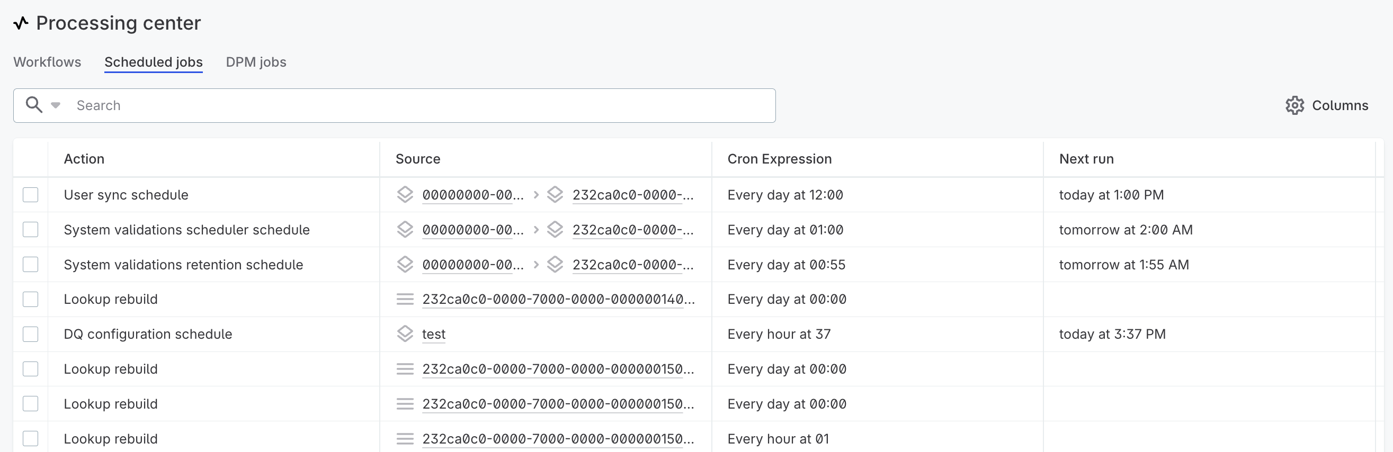
Task: Open the DPM jobs tab
Action: tap(256, 62)
